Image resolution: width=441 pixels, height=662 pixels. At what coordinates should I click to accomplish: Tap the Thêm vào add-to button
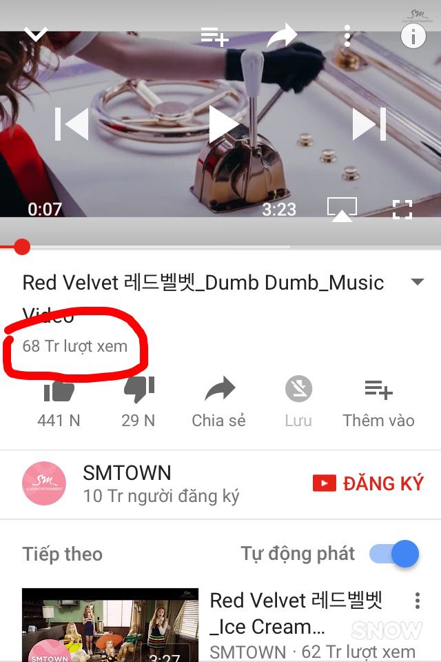(378, 402)
